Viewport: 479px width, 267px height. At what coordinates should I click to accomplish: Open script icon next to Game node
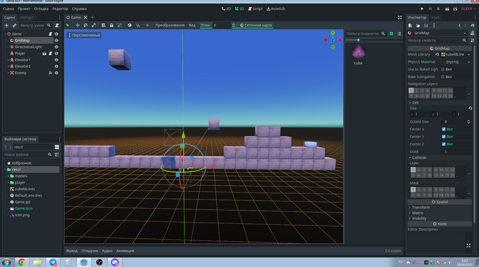[x=51, y=34]
